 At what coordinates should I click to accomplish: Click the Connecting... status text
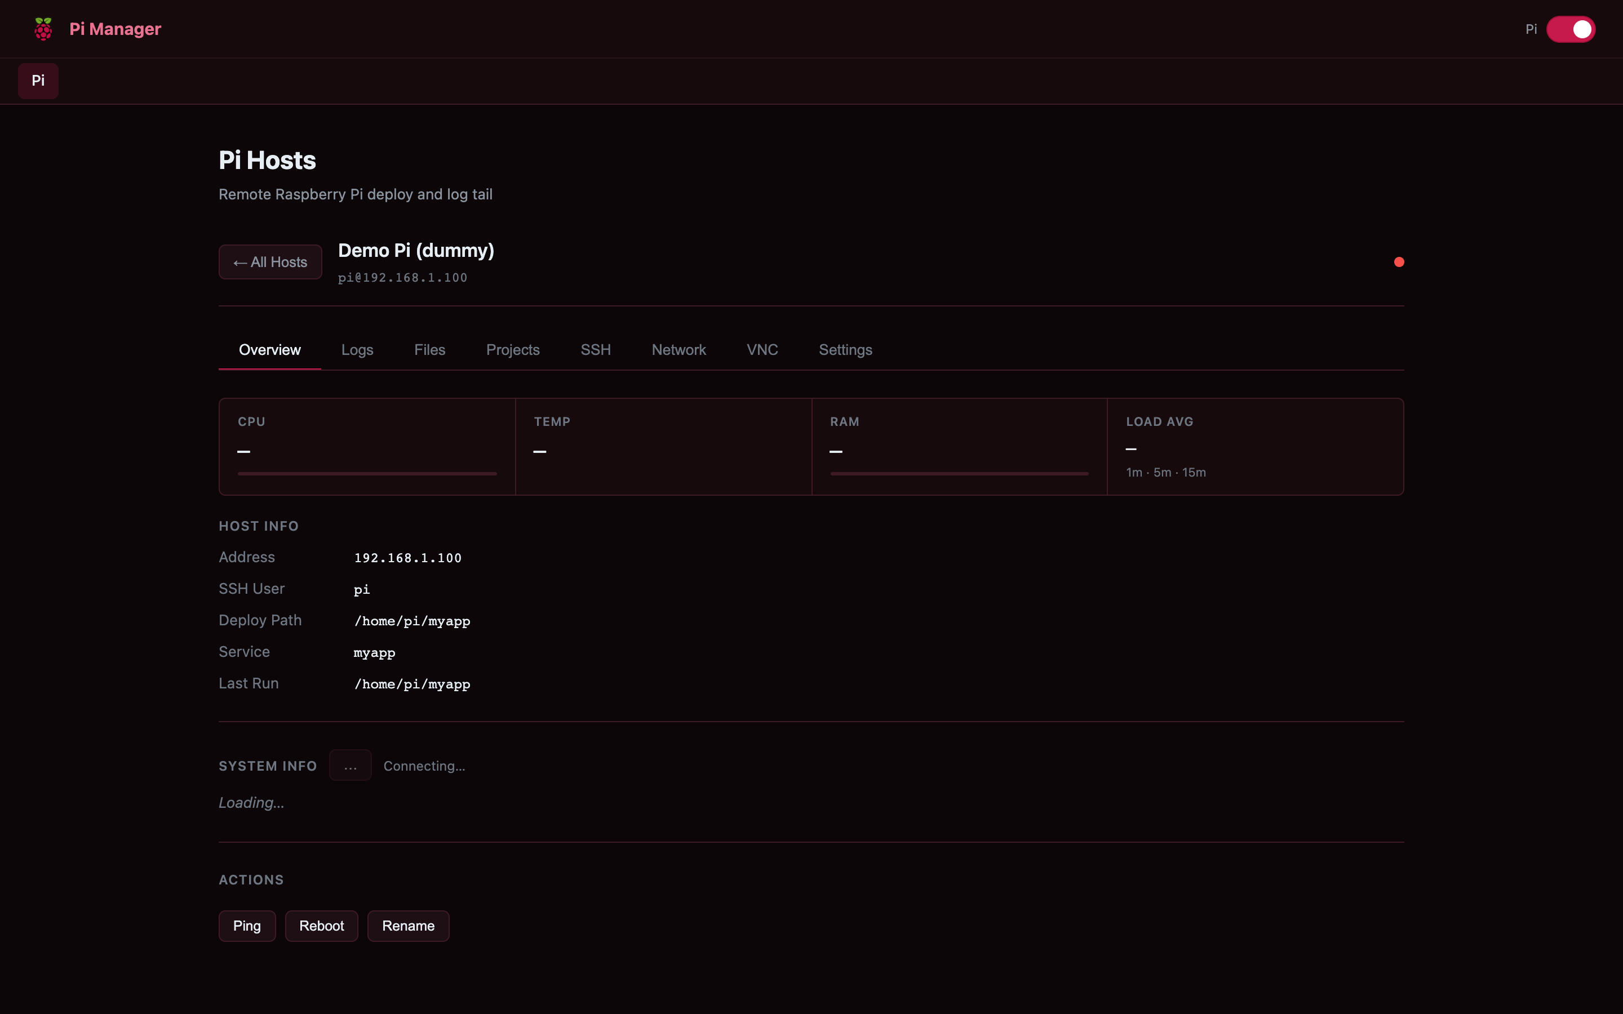click(424, 766)
